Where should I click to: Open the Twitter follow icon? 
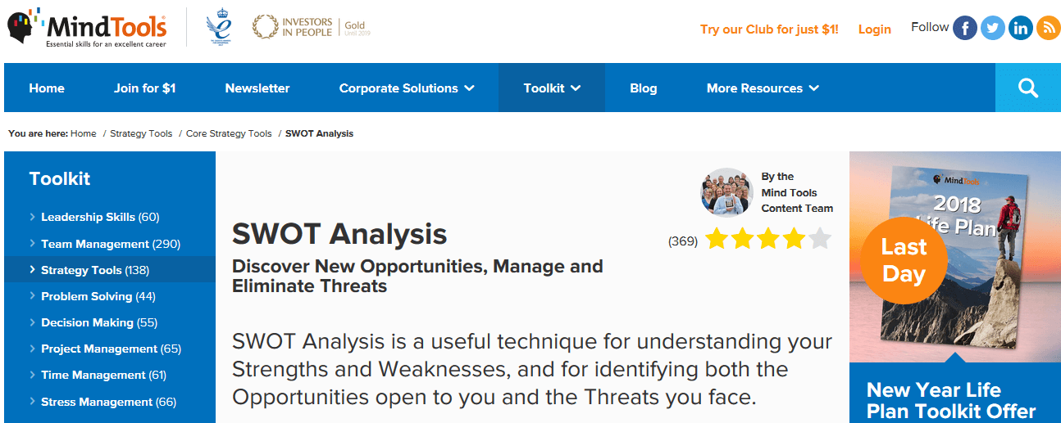[993, 28]
